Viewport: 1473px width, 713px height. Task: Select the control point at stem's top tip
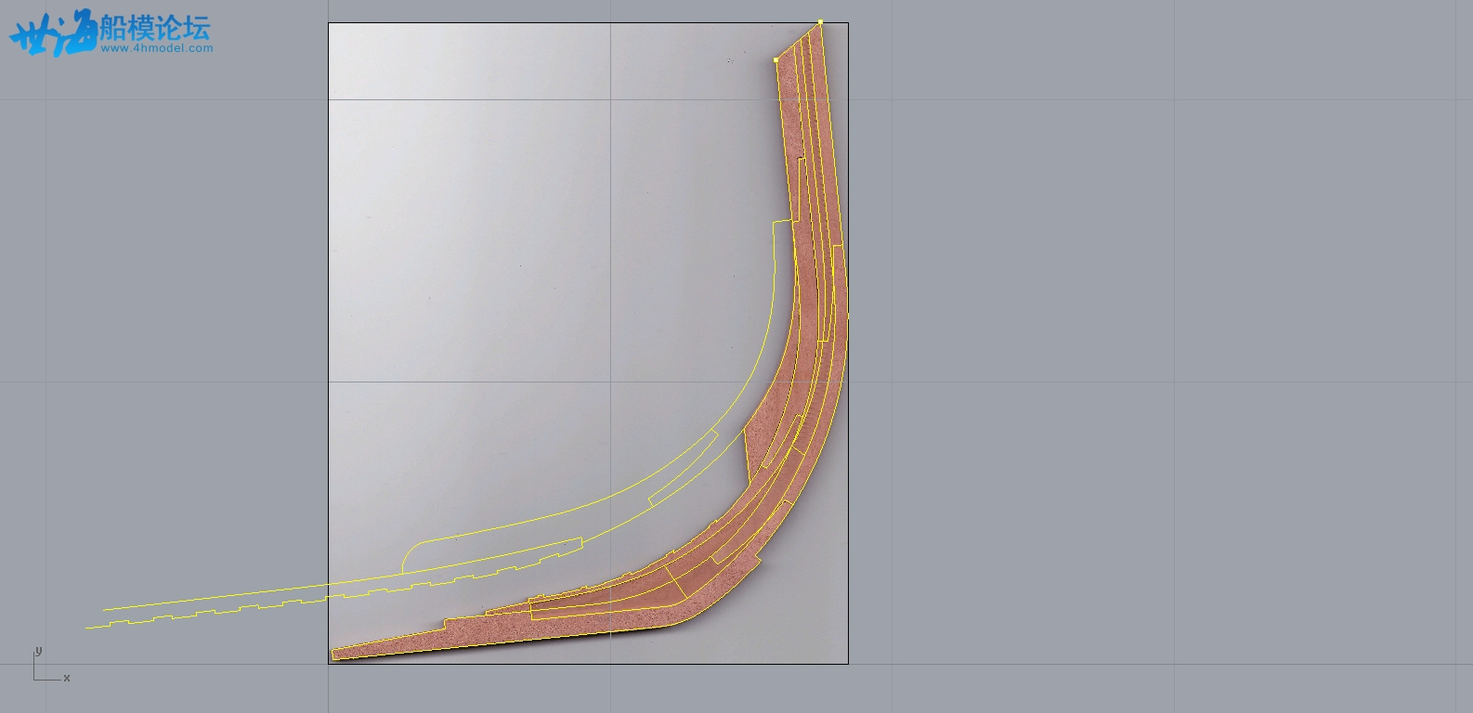[x=820, y=21]
